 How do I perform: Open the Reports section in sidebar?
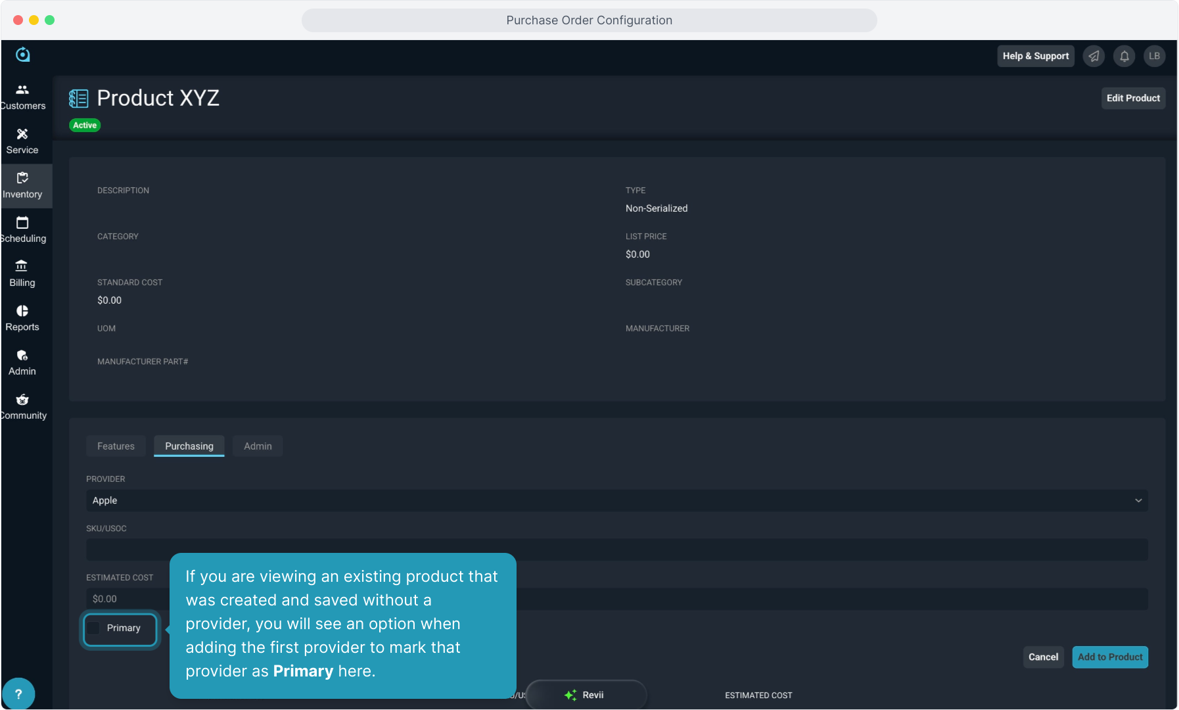[22, 318]
